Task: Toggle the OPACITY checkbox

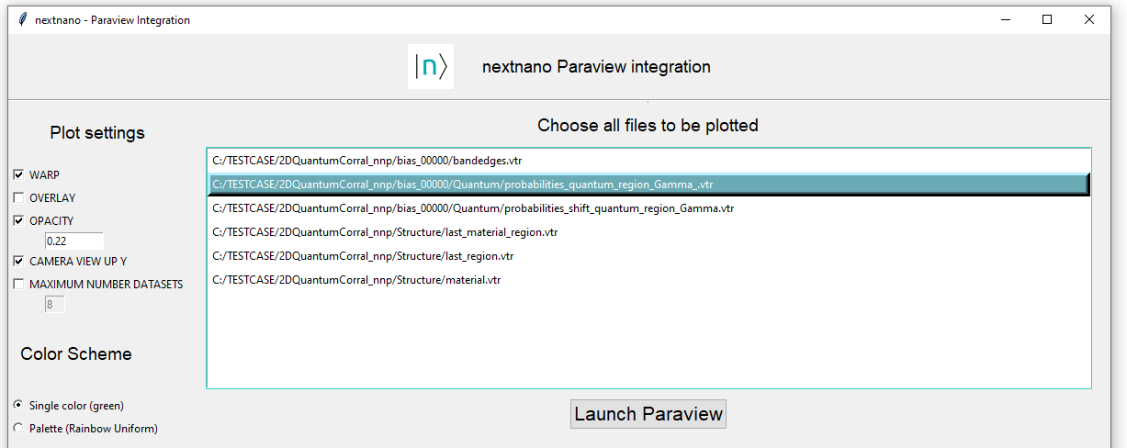Action: tap(18, 220)
